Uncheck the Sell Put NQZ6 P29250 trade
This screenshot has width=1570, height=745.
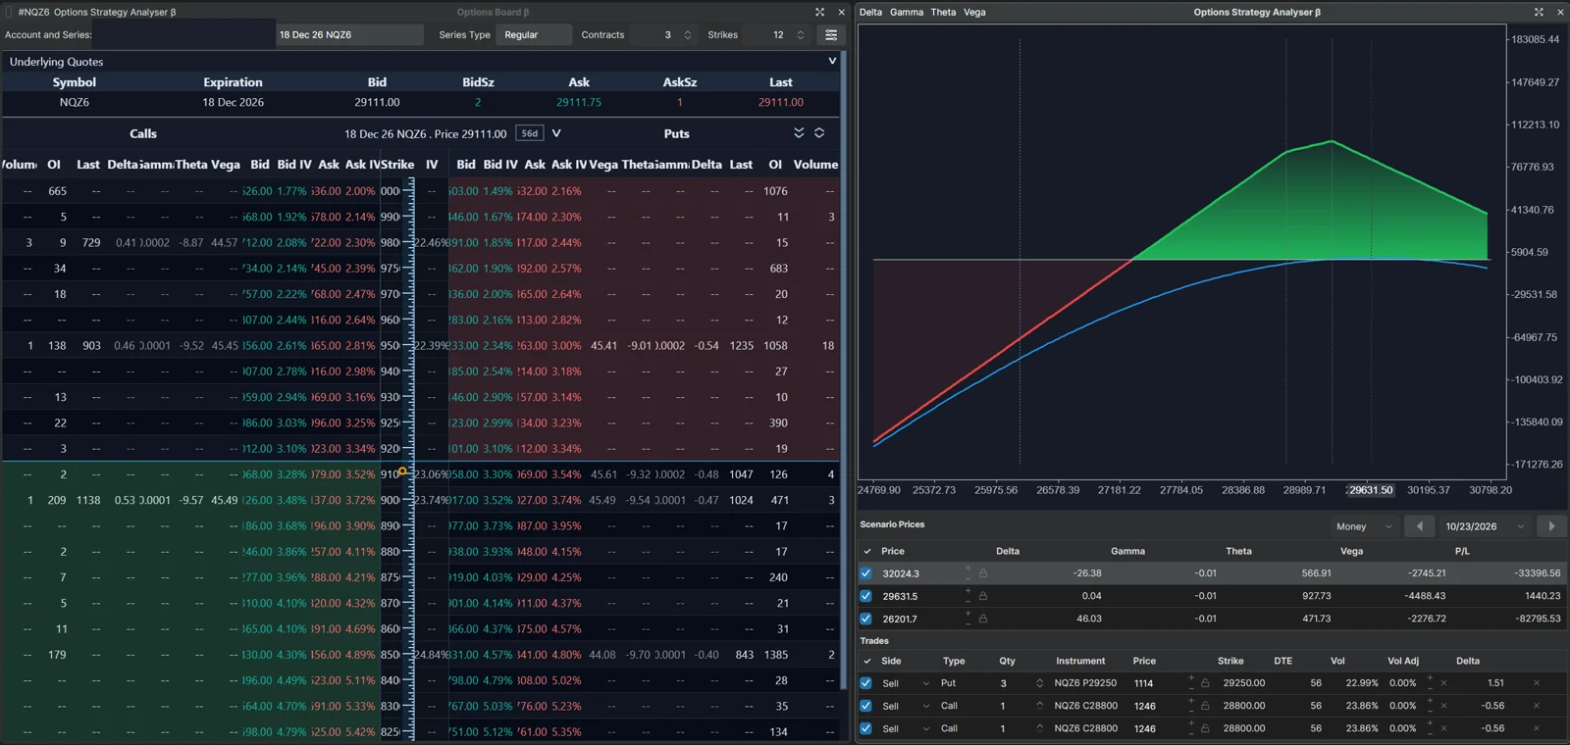click(x=865, y=683)
